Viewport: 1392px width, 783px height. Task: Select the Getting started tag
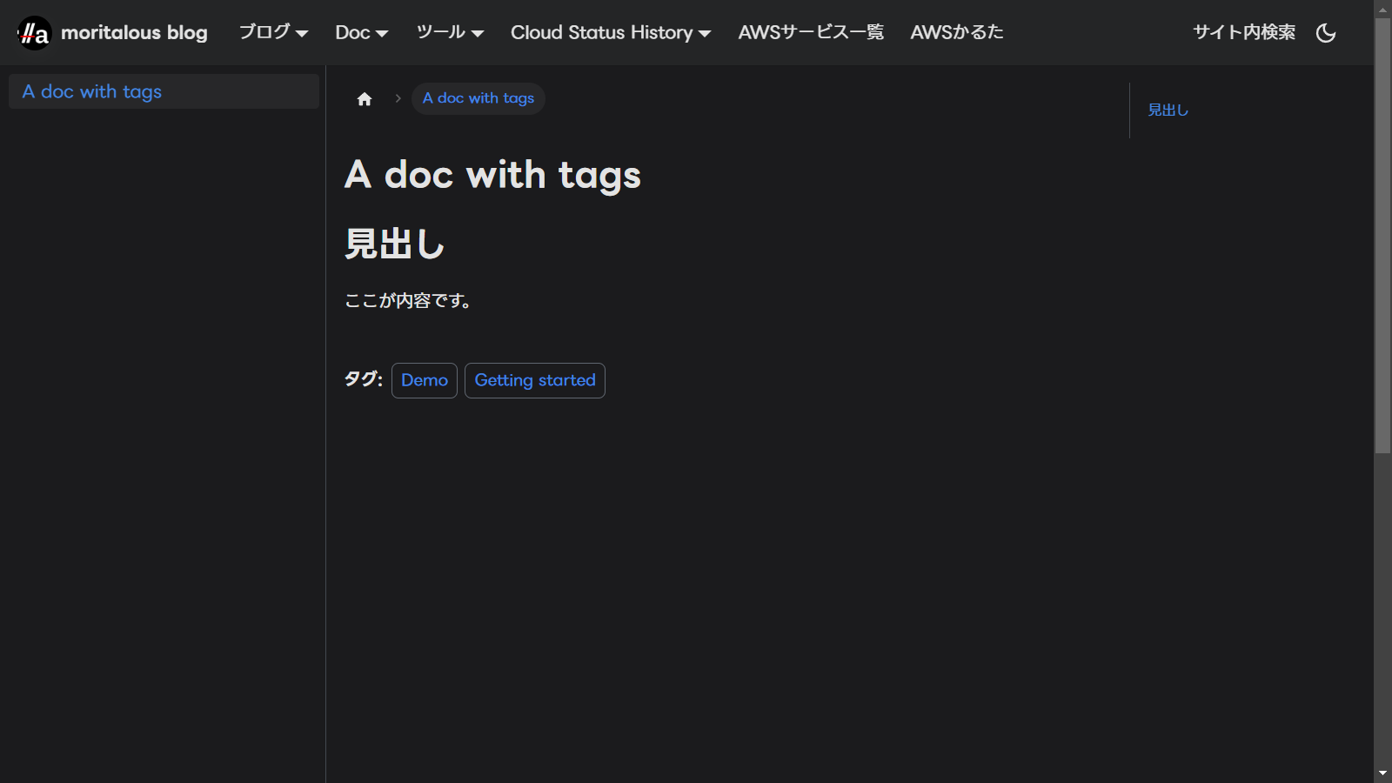pyautogui.click(x=535, y=380)
